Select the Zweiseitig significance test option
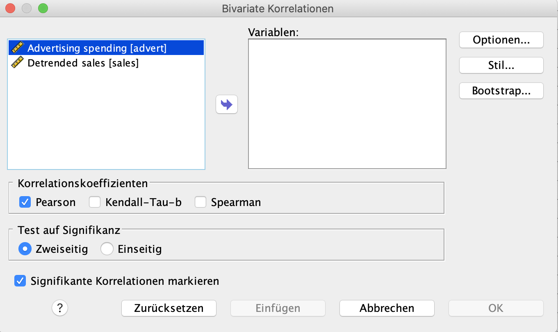This screenshot has width=558, height=332. point(25,249)
